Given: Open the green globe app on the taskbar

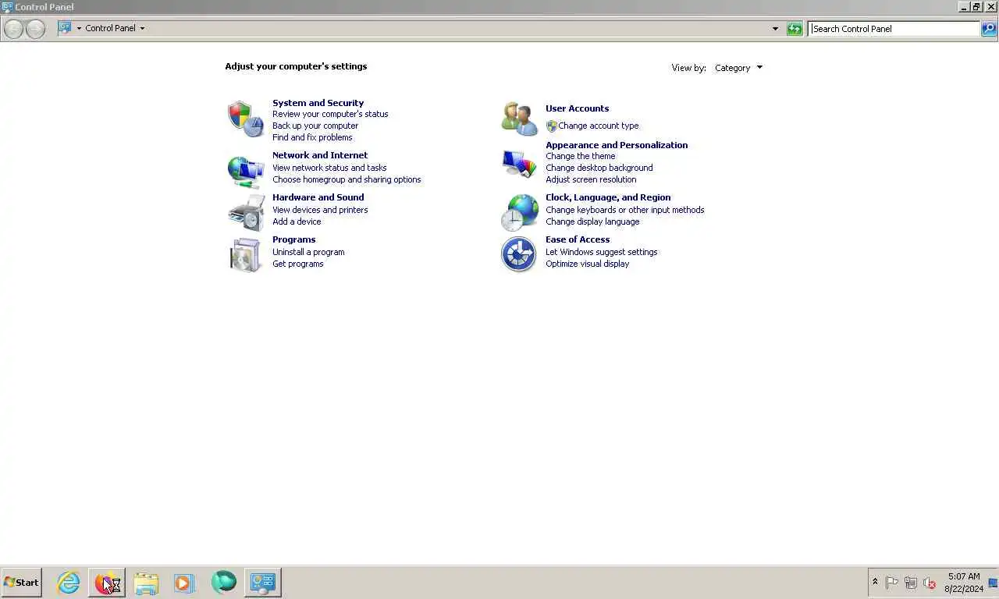Looking at the screenshot, I should pos(224,582).
